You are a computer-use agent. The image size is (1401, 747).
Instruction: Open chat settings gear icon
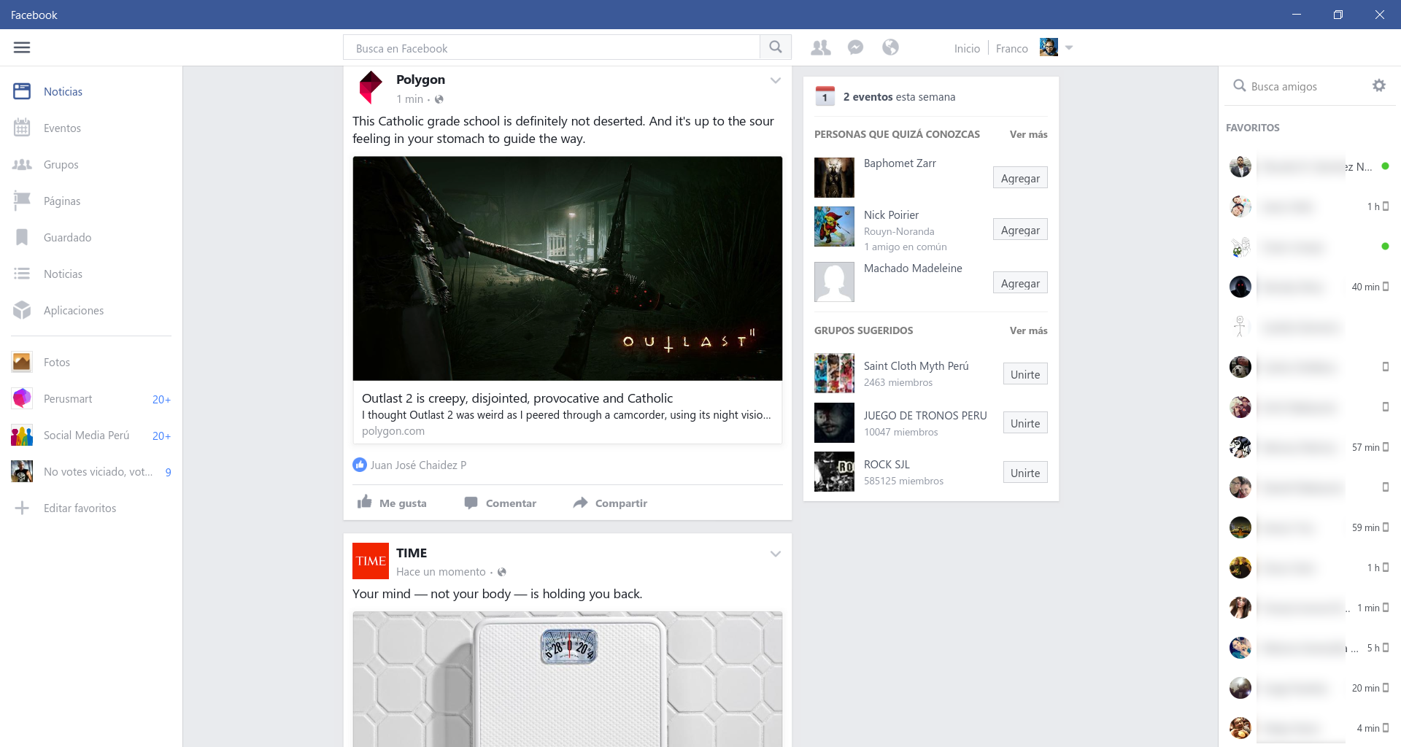[1378, 85]
